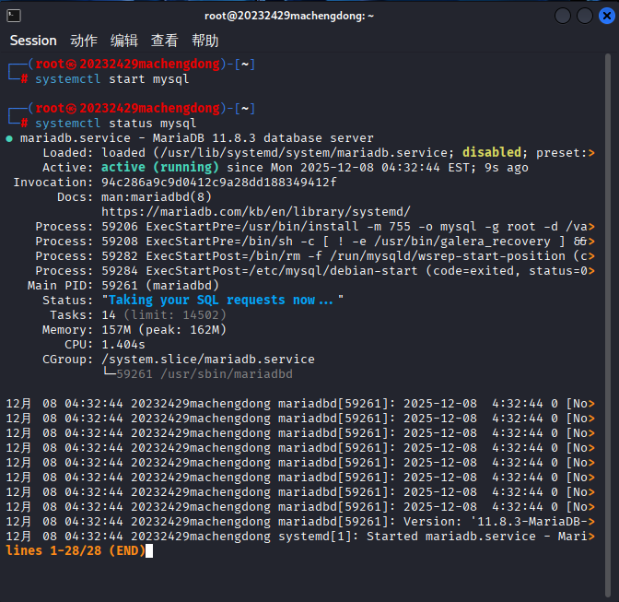Click the vertical scrollbar of the terminal
The image size is (619, 602).
(608, 324)
